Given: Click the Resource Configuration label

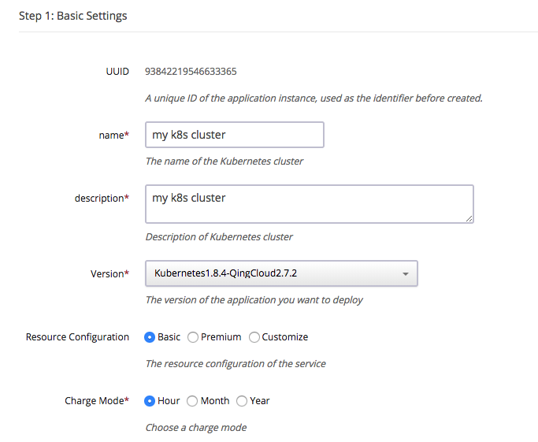Looking at the screenshot, I should tap(77, 337).
